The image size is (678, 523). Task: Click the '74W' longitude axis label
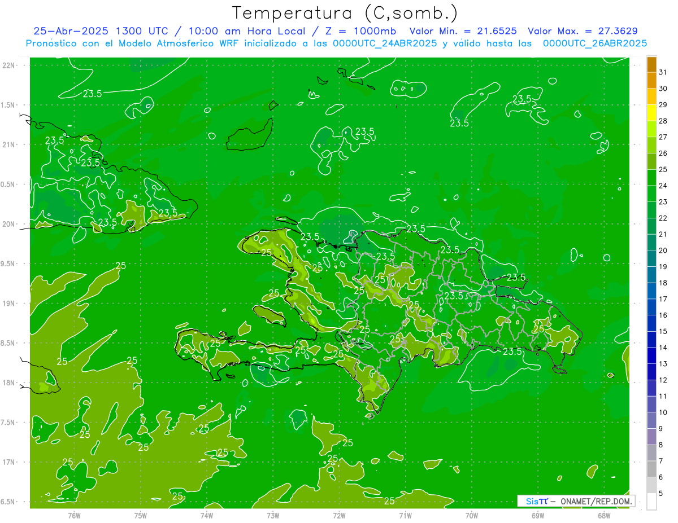[x=207, y=515]
